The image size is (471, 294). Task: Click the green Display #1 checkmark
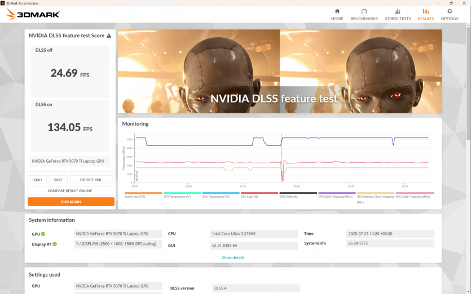pos(55,244)
